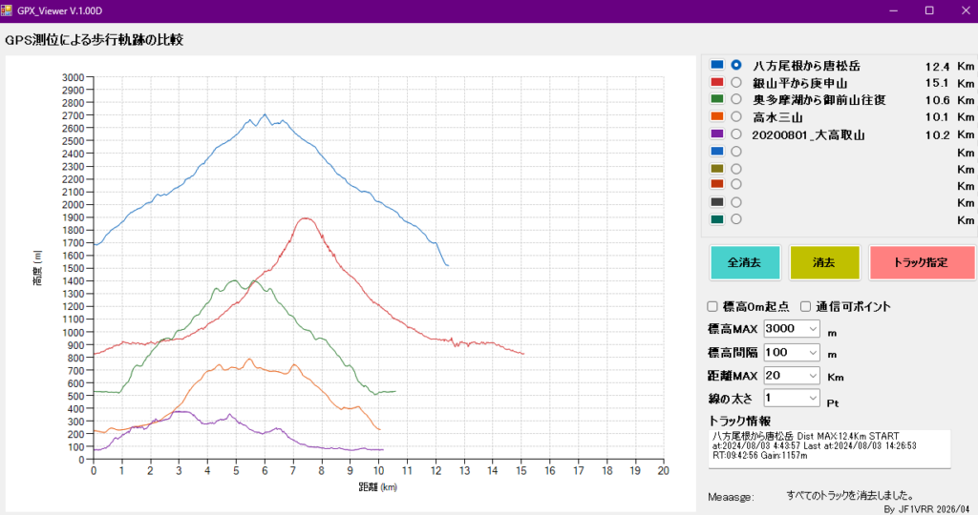The image size is (978, 515).
Task: Select the 銀山平から庚申山 track radio button
Action: click(x=736, y=83)
